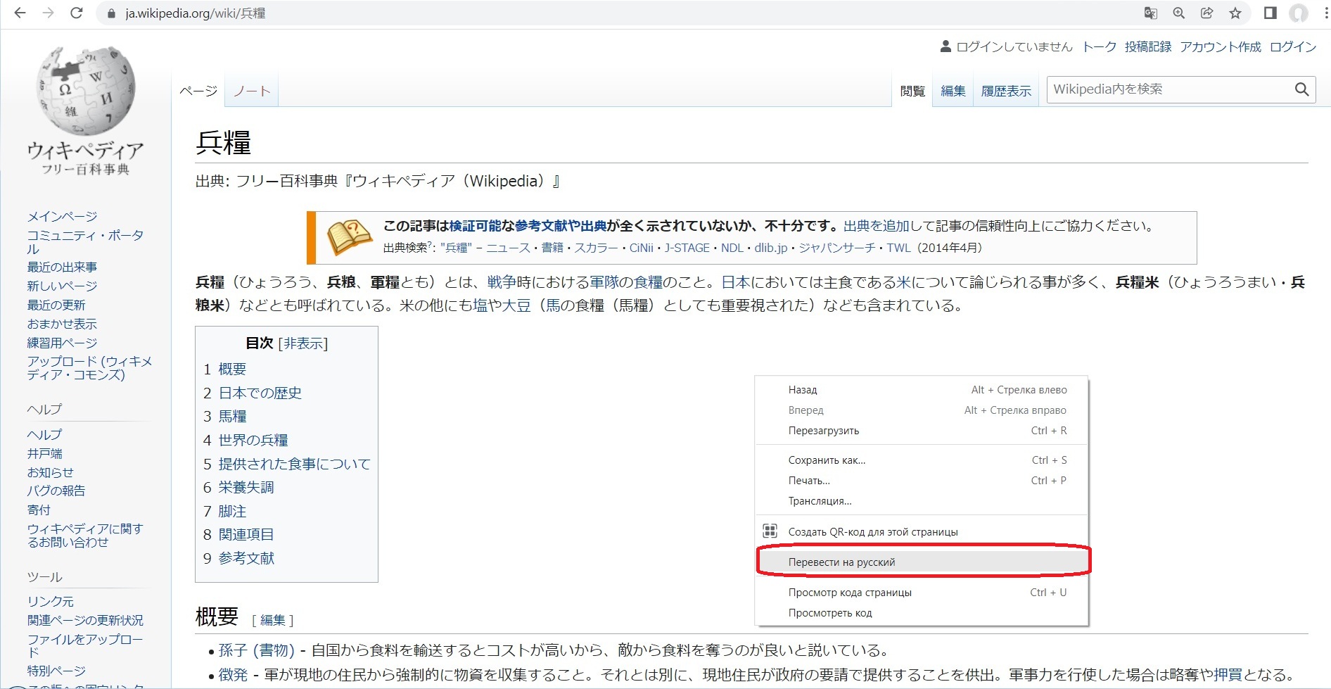Open the 編集 tab
The height and width of the screenshot is (689, 1331).
953,91
